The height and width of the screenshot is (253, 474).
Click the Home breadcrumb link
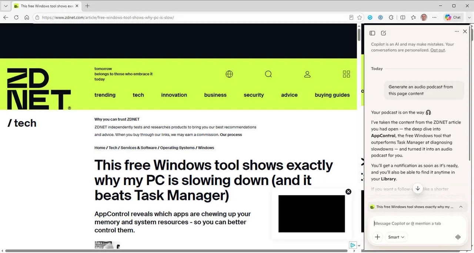pos(100,148)
